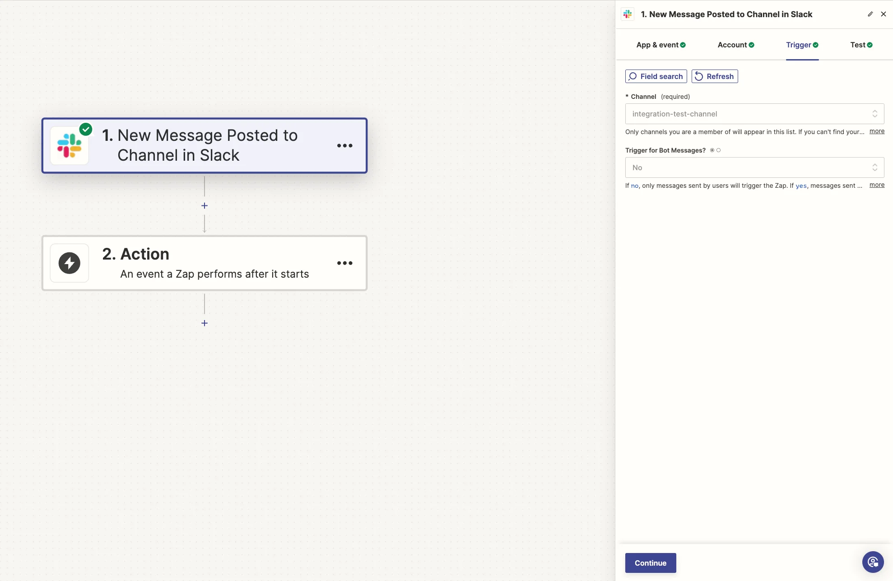Viewport: 893px width, 581px height.
Task: Open the Trigger for Bot Messages dropdown
Action: tap(754, 167)
